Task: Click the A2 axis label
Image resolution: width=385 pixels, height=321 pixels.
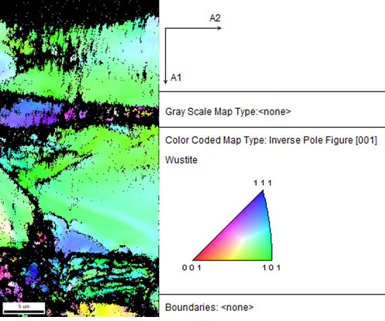Action: click(215, 18)
